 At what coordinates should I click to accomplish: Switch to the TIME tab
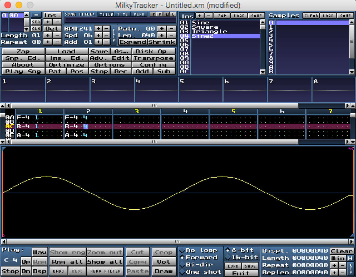coord(122,14)
